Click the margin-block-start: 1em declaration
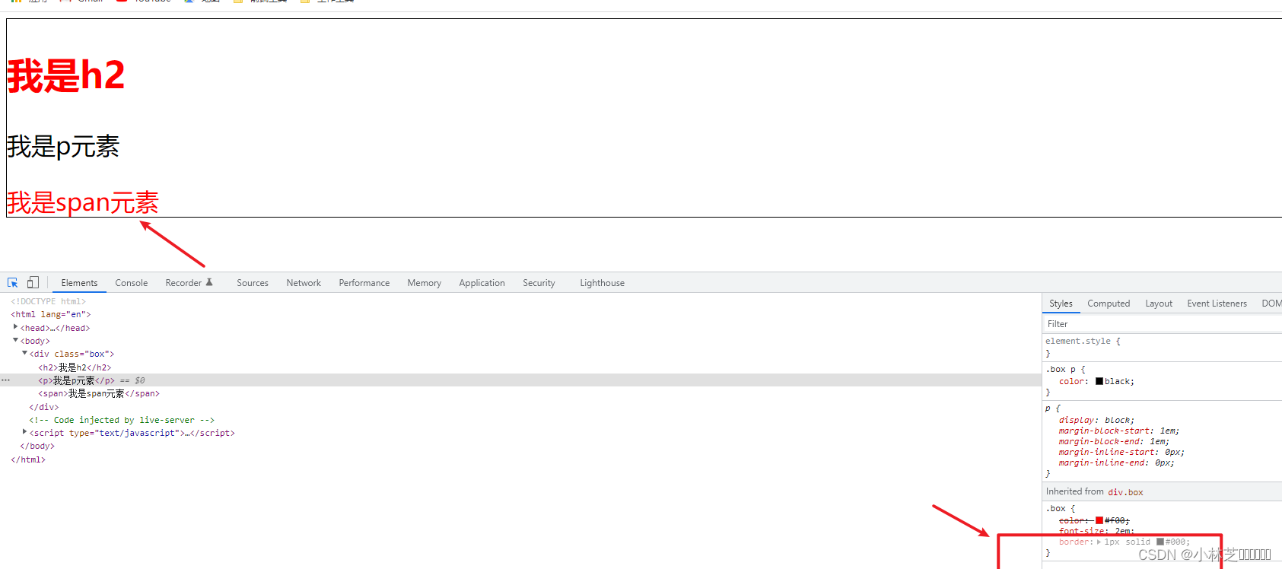 (x=1119, y=431)
